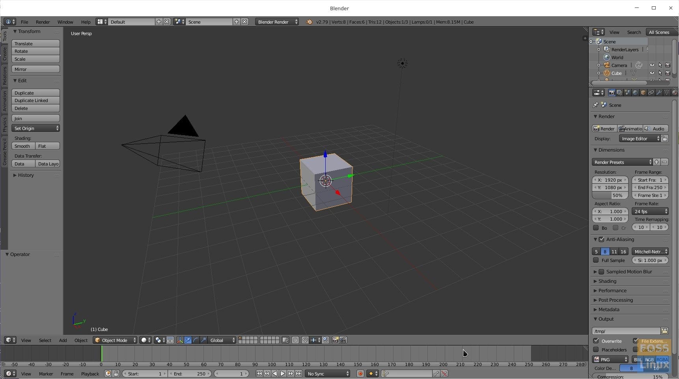This screenshot has height=379, width=679.
Task: Open the File menu
Action: (x=24, y=22)
